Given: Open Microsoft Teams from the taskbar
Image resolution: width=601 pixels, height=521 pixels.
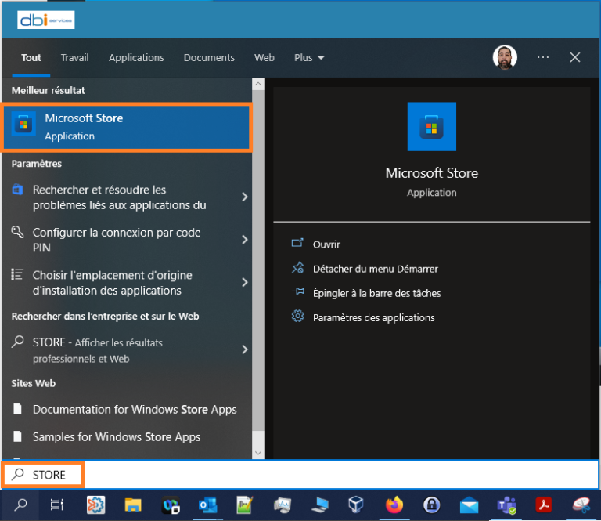Looking at the screenshot, I should tap(507, 505).
